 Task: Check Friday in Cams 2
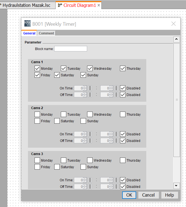(37, 121)
